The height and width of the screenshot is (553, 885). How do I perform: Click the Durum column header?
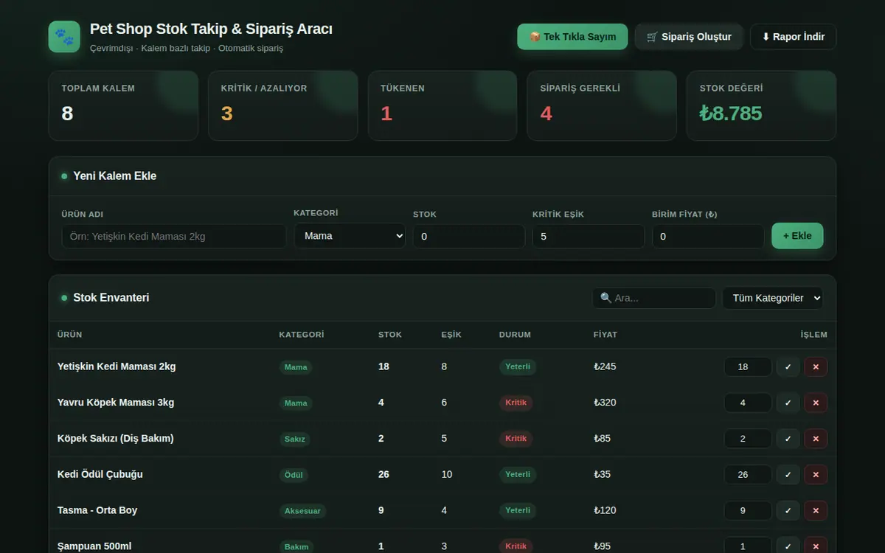[515, 335]
